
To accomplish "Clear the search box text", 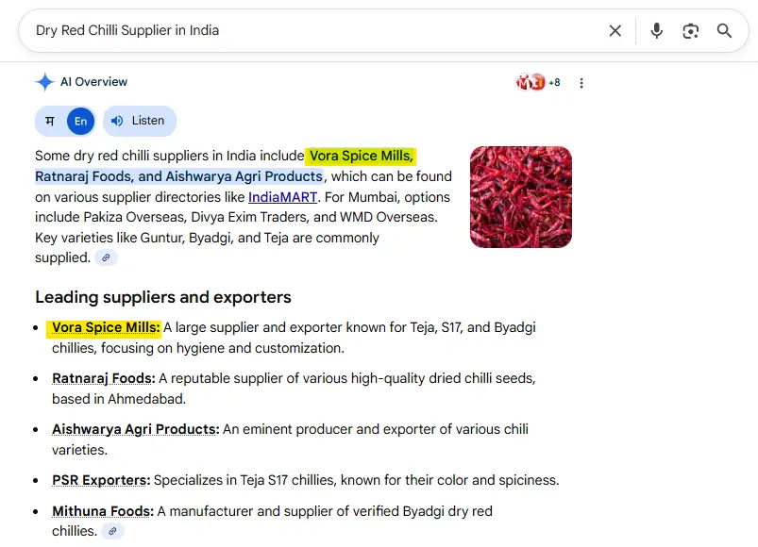I will 615,31.
